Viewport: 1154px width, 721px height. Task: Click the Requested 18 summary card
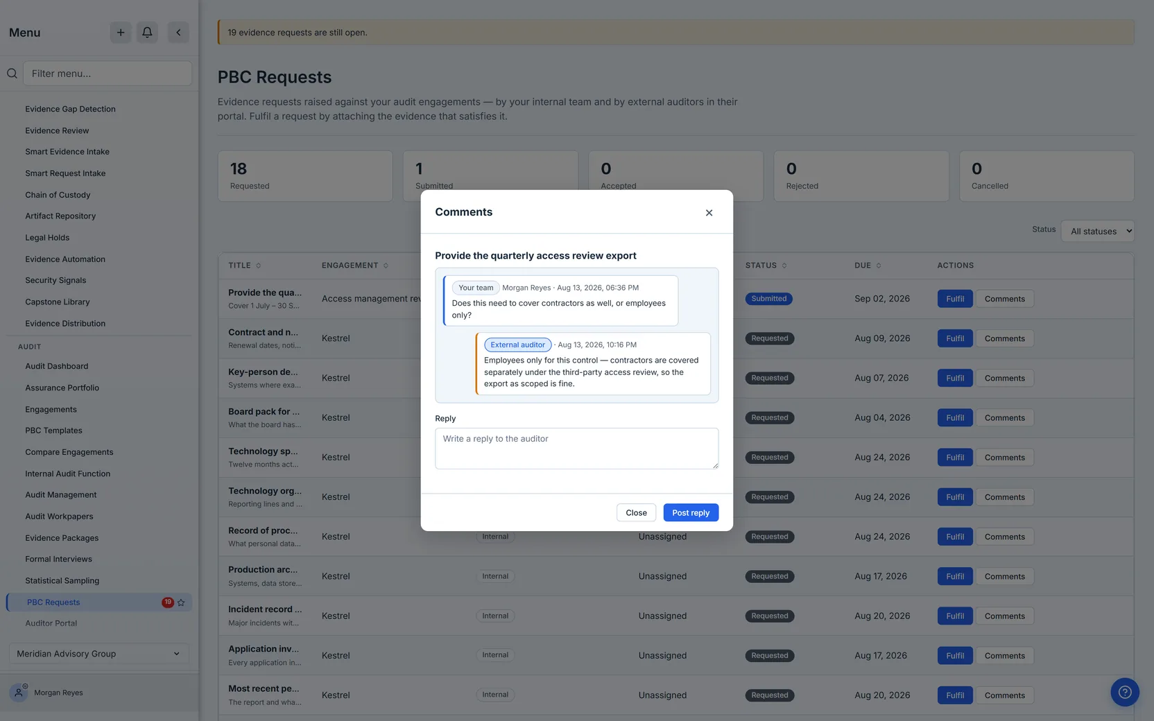(305, 176)
